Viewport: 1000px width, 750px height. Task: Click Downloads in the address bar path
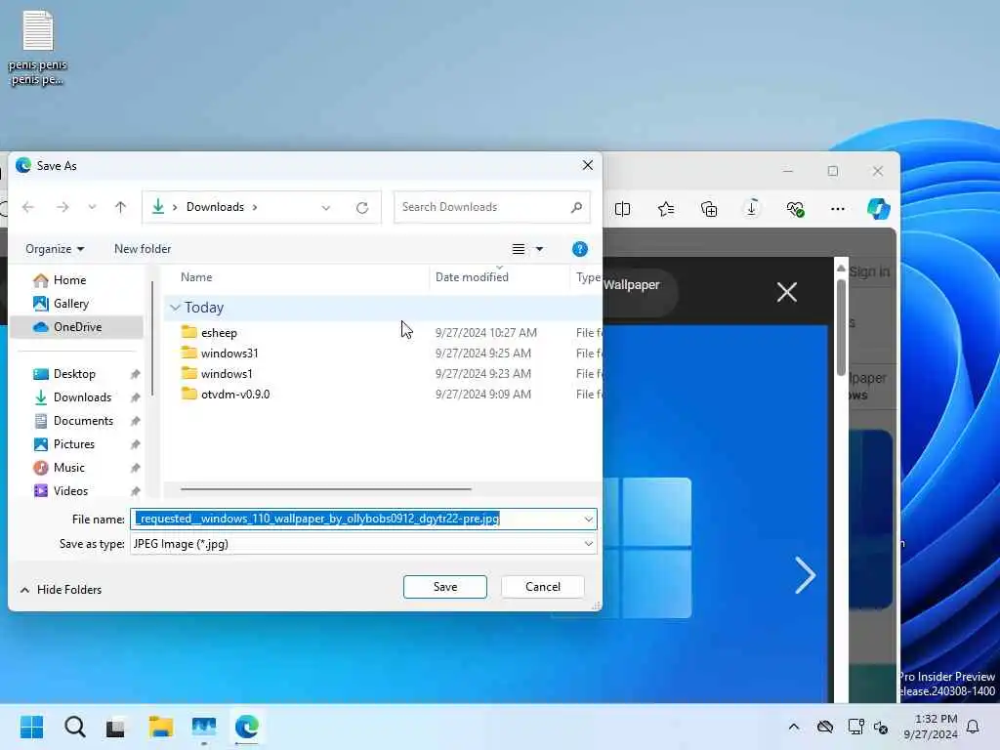[x=215, y=207]
